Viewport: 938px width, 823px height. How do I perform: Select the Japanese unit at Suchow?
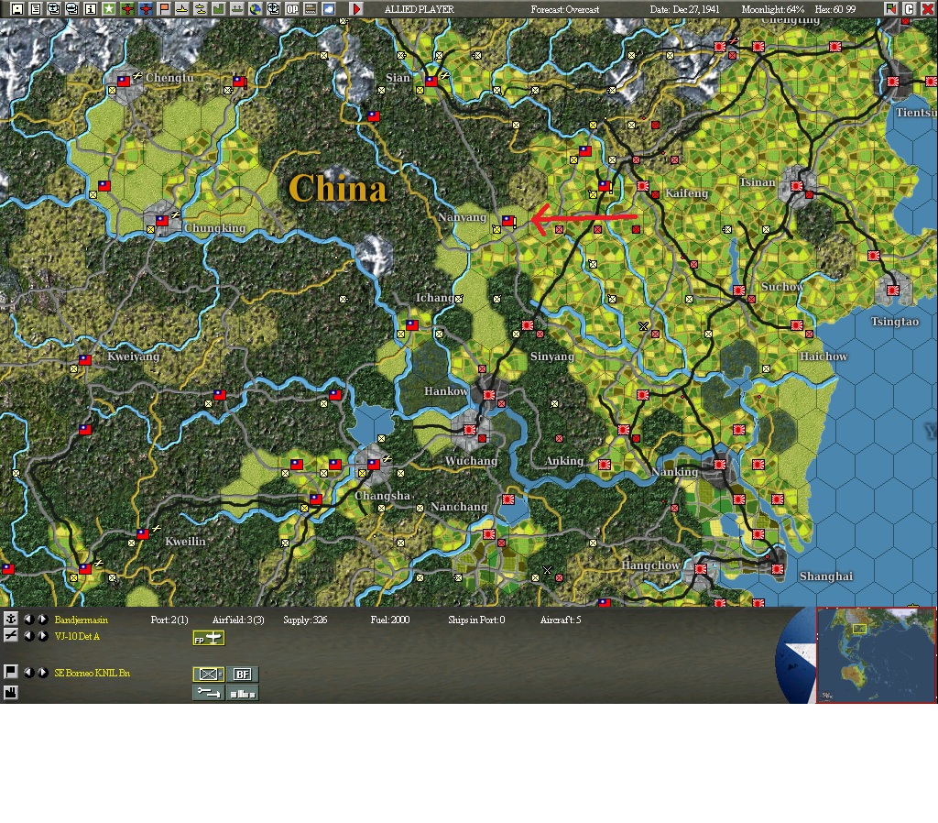tap(739, 291)
